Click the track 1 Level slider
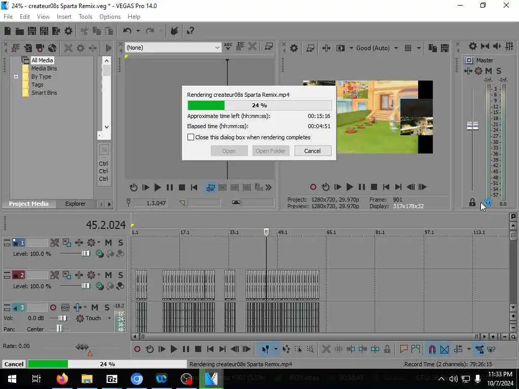 pos(86,253)
